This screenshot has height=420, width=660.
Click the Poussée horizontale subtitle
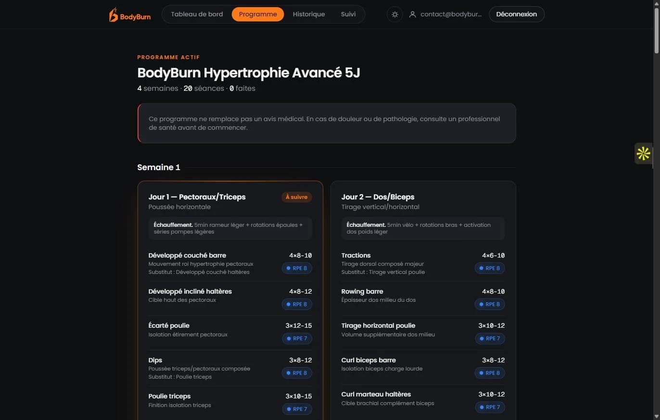tap(179, 207)
